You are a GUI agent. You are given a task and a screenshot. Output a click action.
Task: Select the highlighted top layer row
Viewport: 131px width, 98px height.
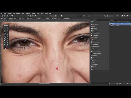point(120,24)
